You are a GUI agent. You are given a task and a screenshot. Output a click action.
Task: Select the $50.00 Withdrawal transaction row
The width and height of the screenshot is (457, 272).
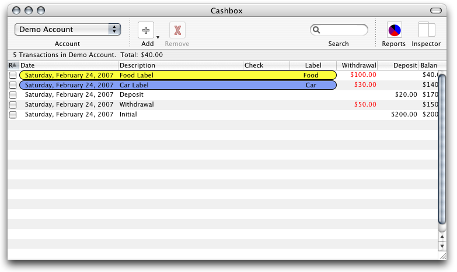click(175, 105)
